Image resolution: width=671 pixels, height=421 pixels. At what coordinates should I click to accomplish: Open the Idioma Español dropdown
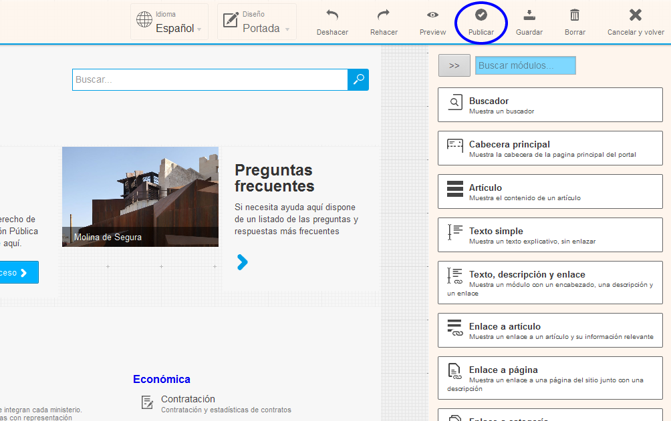[169, 22]
